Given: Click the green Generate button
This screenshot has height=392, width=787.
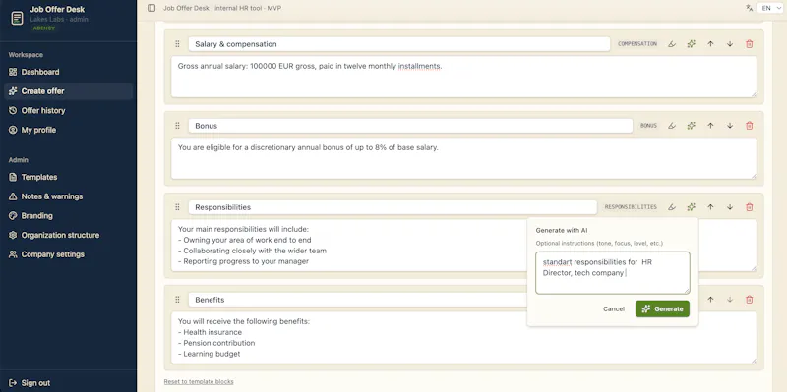Looking at the screenshot, I should point(662,308).
